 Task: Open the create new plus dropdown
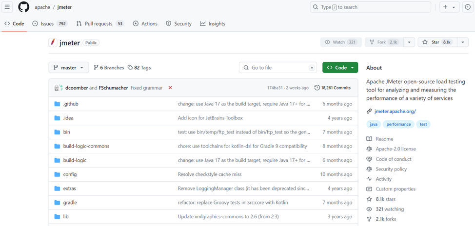pos(450,7)
